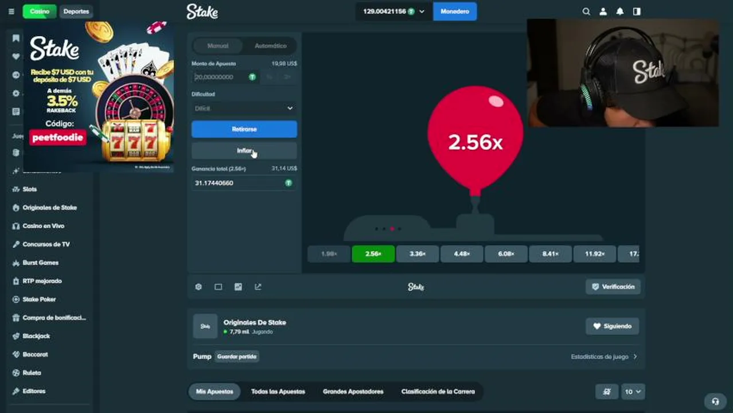Open the Dificultad dropdown

[244, 108]
